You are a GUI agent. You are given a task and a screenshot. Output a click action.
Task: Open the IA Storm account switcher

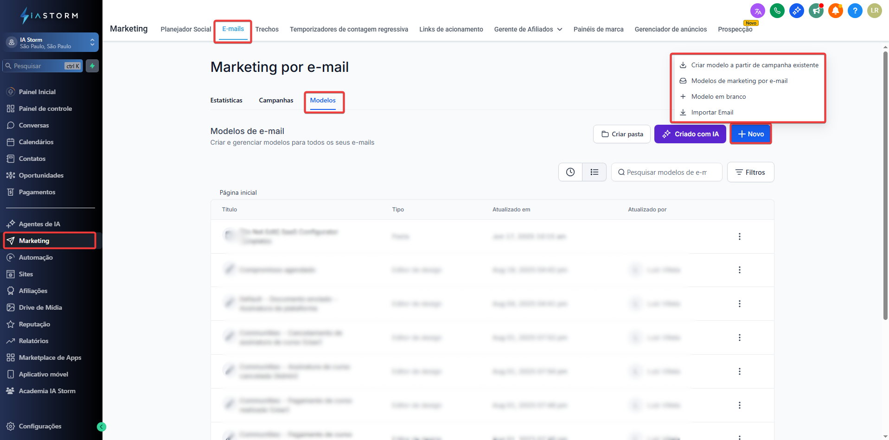pos(52,43)
